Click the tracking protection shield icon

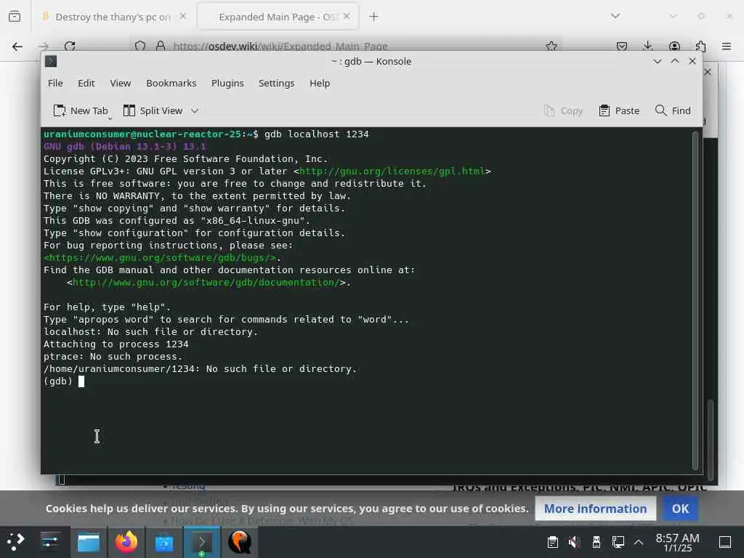pos(140,46)
